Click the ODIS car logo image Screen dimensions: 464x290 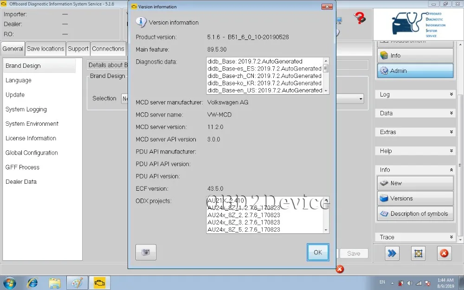(x=418, y=24)
